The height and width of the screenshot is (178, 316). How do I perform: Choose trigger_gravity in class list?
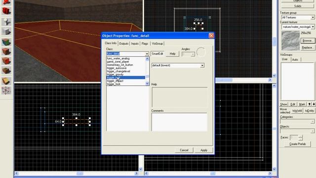[x=126, y=75]
